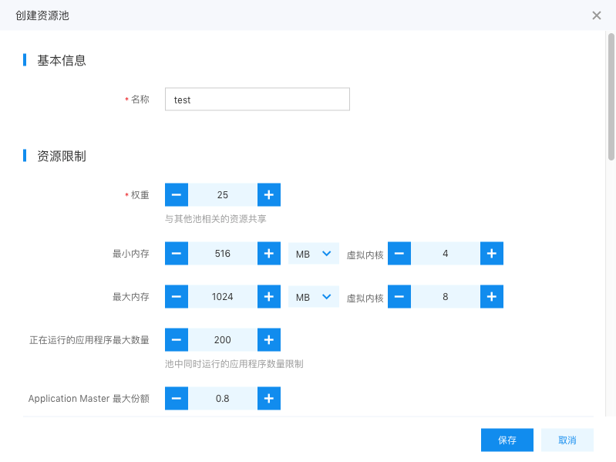Decrease Application Master 最大份额 value
Image resolution: width=616 pixels, height=462 pixels.
177,398
